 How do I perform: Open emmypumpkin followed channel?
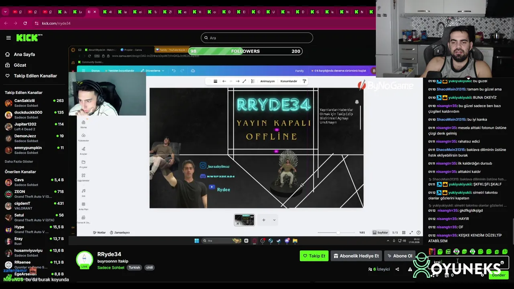pyautogui.click(x=34, y=150)
